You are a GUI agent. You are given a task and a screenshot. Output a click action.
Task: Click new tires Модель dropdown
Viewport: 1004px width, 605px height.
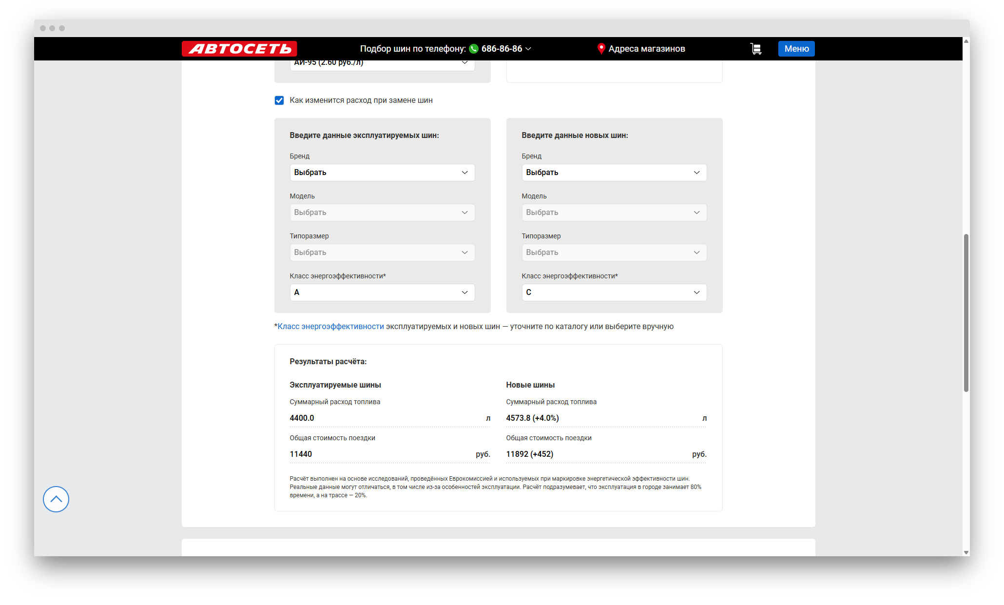(x=614, y=213)
